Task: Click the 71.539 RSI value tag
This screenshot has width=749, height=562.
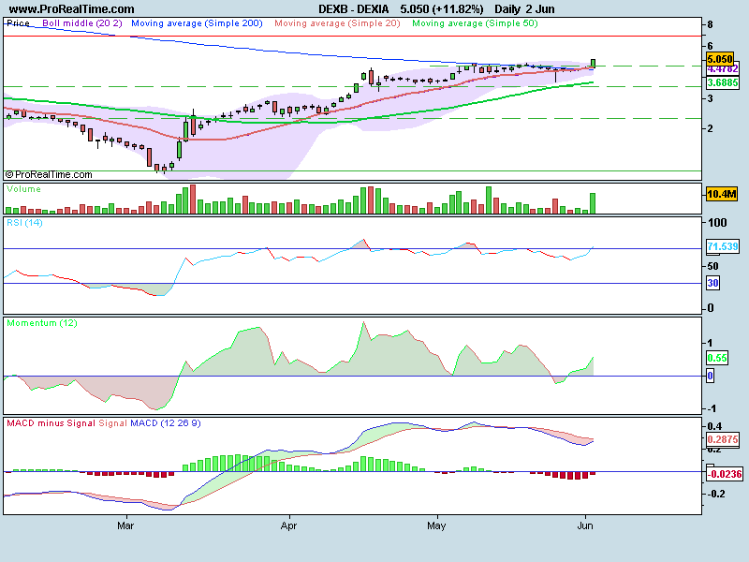Action: pyautogui.click(x=723, y=246)
